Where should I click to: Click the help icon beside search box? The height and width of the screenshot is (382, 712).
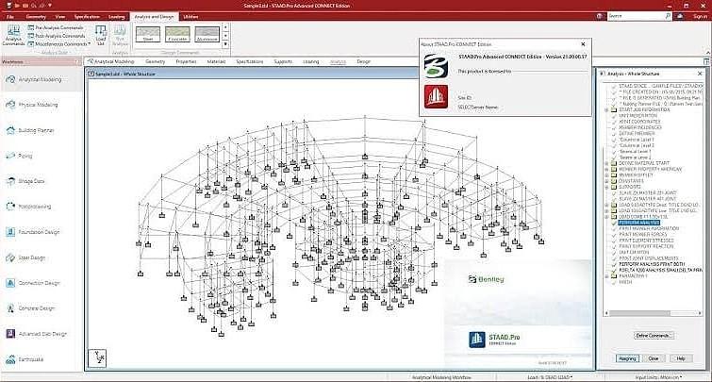600,16
